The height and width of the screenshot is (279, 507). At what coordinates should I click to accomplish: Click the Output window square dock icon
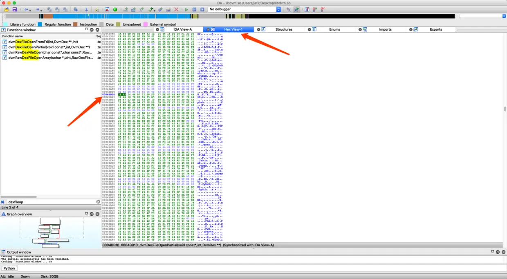493,252
